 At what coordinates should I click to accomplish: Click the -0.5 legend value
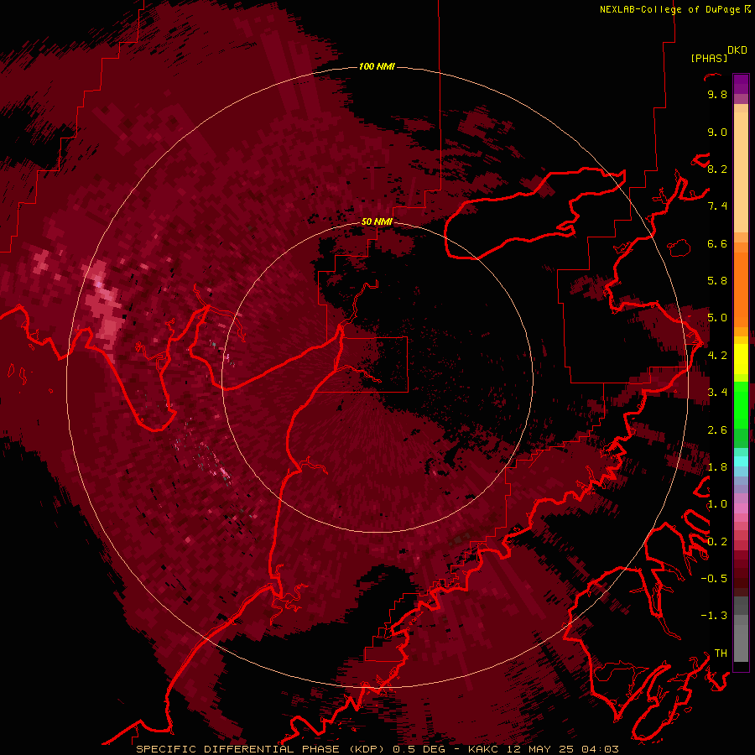(714, 579)
